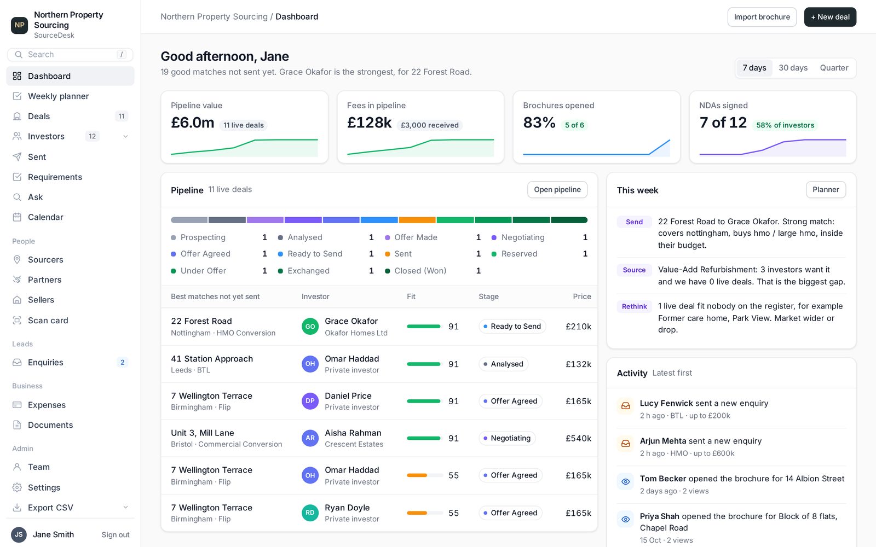Click the Partners handshake icon
This screenshot has width=876, height=547.
(17, 280)
